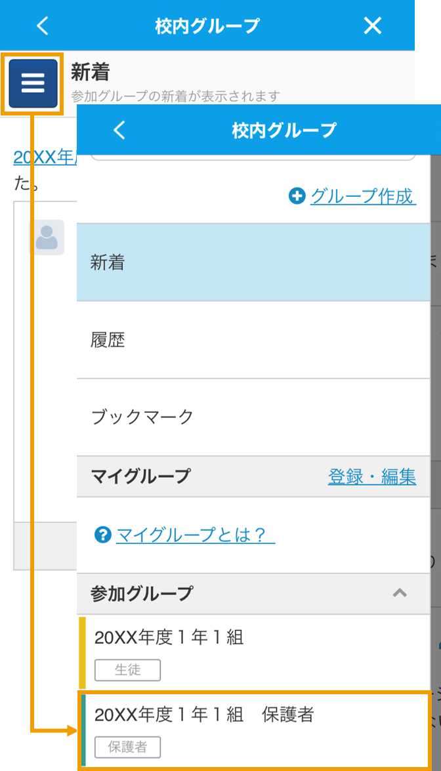Image resolution: width=441 pixels, height=771 pixels.
Task: Click the search field above グループ作成
Action: (253, 157)
